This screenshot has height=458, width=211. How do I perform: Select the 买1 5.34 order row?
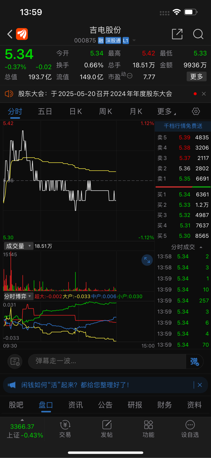coord(183,195)
